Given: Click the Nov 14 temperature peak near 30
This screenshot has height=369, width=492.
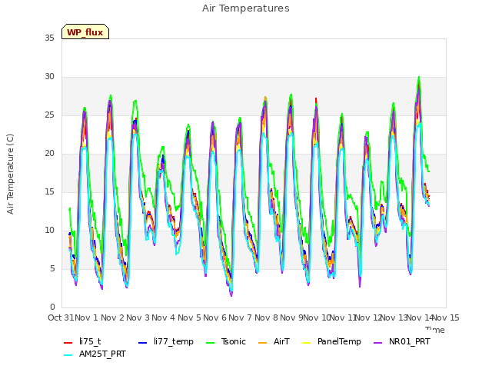Looking at the screenshot, I should click(x=418, y=77).
